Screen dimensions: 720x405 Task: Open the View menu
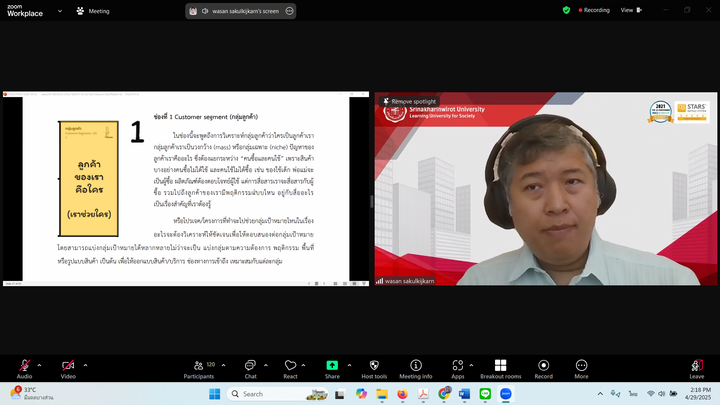point(631,10)
